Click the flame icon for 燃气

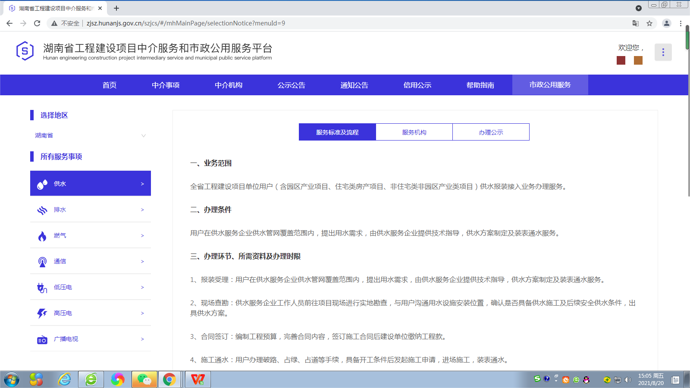[x=42, y=236]
